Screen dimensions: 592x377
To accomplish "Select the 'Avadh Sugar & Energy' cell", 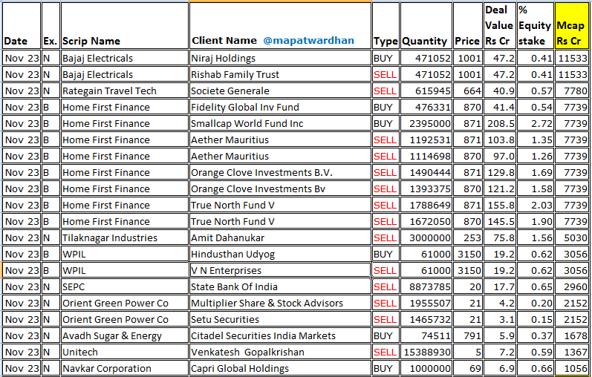I will 125,335.
